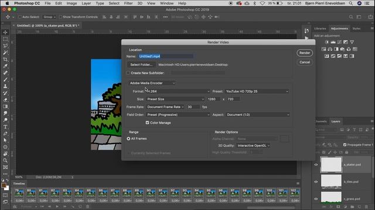Cancel the Render Video dialog
Screen dimensions: 375x210
[x=305, y=62]
